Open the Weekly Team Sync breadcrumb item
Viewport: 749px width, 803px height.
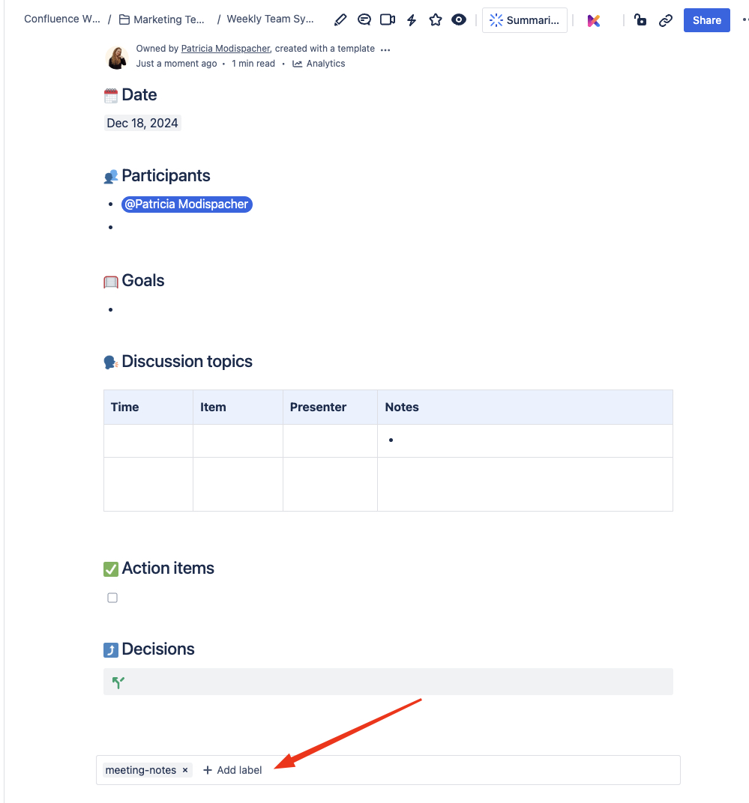tap(270, 19)
